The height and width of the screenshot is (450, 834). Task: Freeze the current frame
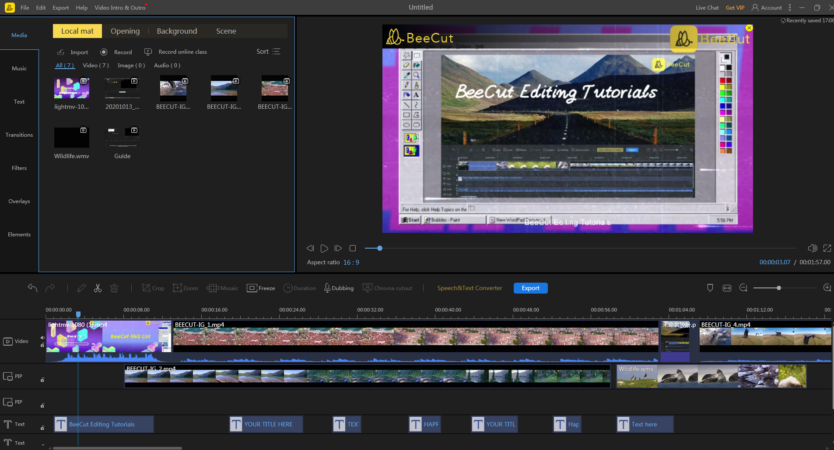pyautogui.click(x=261, y=288)
